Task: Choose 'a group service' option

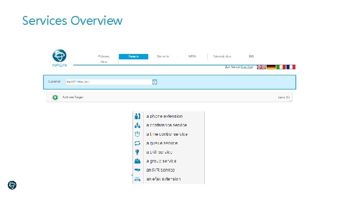Action: pyautogui.click(x=161, y=161)
